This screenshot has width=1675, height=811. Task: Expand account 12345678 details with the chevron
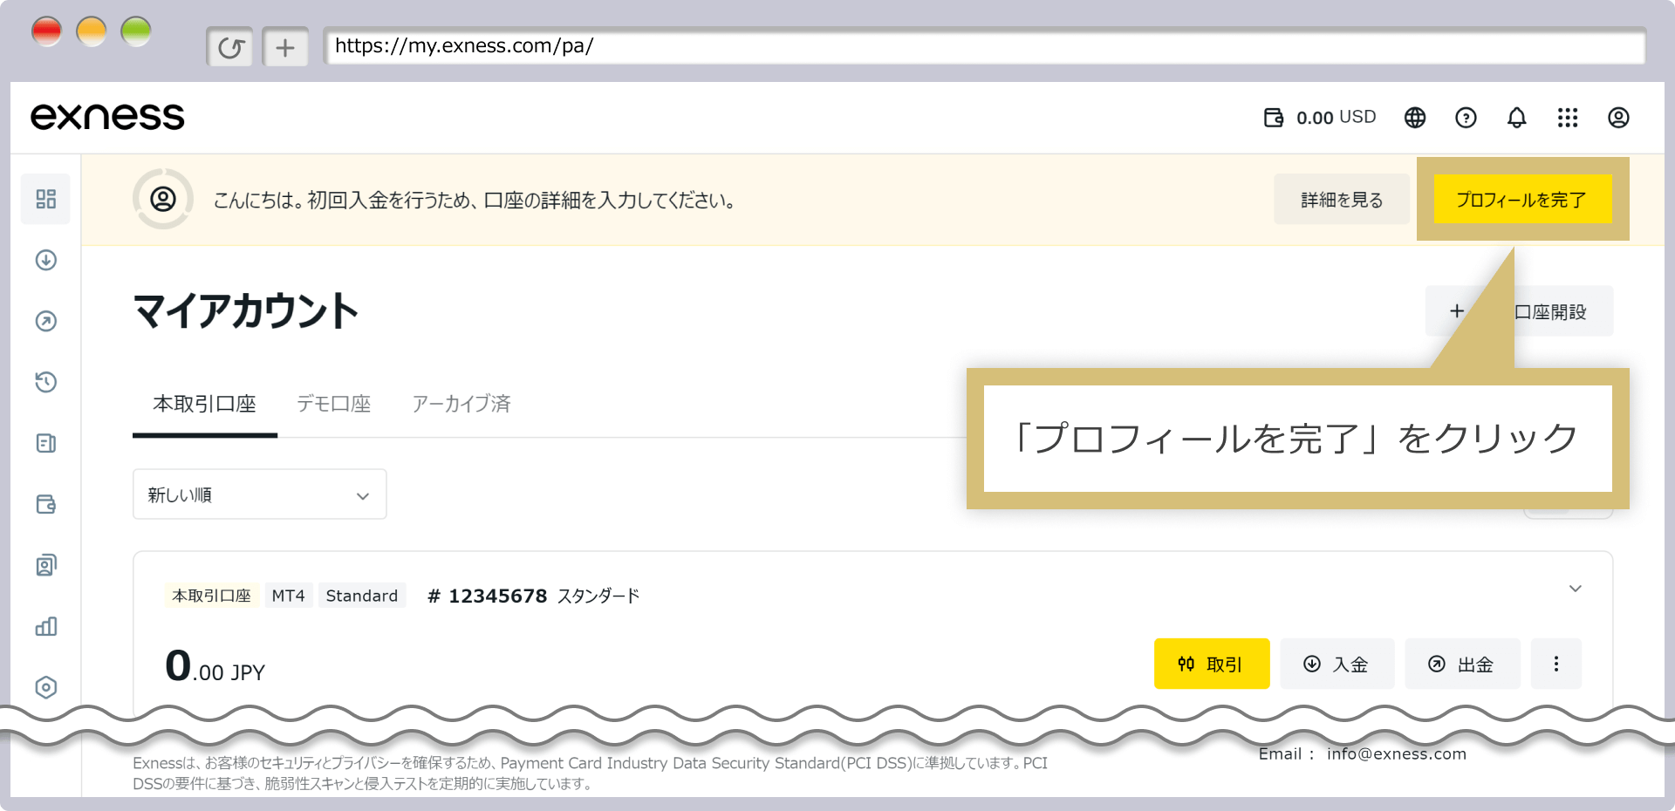(1576, 589)
